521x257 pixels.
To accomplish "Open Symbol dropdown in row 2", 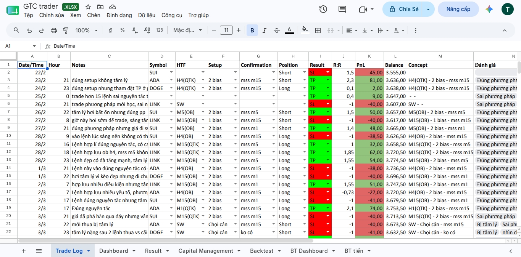I will tap(172, 72).
